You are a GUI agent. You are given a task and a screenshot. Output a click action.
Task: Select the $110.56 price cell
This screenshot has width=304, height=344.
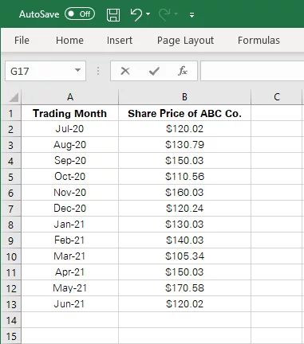pos(184,177)
